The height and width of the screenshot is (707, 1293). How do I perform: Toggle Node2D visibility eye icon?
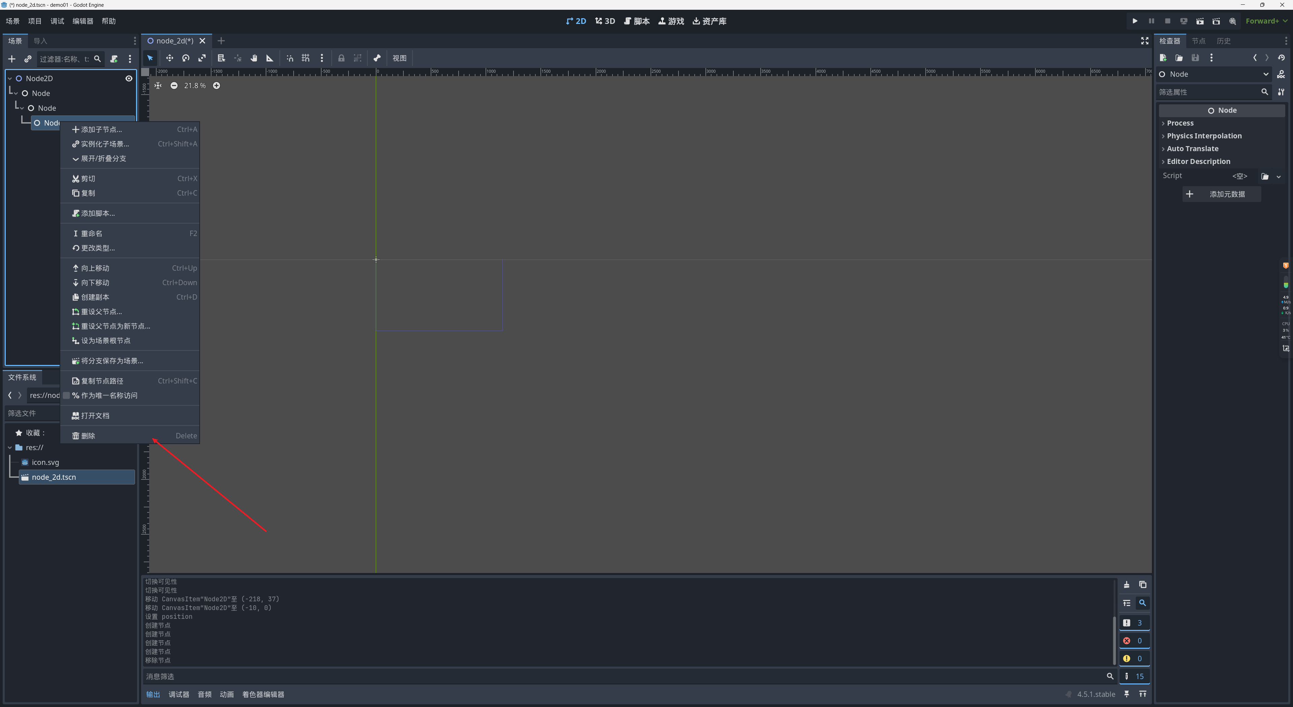pos(129,78)
